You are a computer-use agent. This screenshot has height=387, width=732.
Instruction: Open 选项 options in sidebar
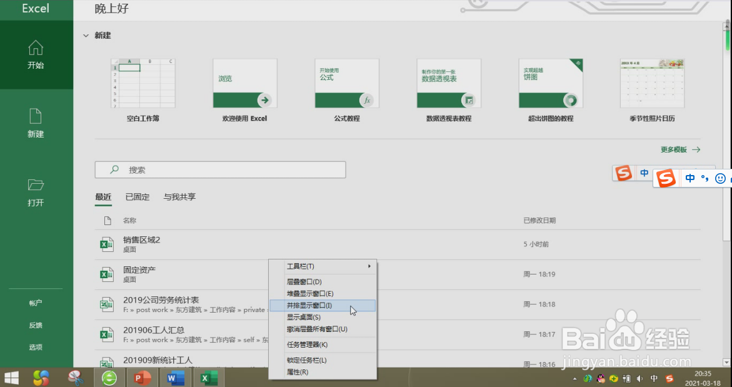point(36,348)
